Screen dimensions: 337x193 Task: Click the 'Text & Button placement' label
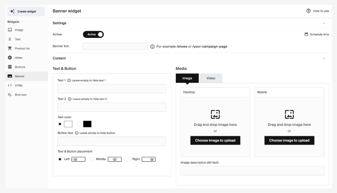coord(75,152)
